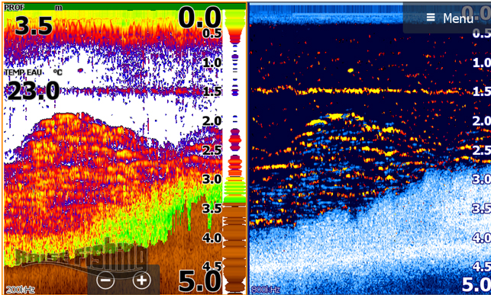Click the small fish echo near 1.0 on left sonar

point(80,70)
